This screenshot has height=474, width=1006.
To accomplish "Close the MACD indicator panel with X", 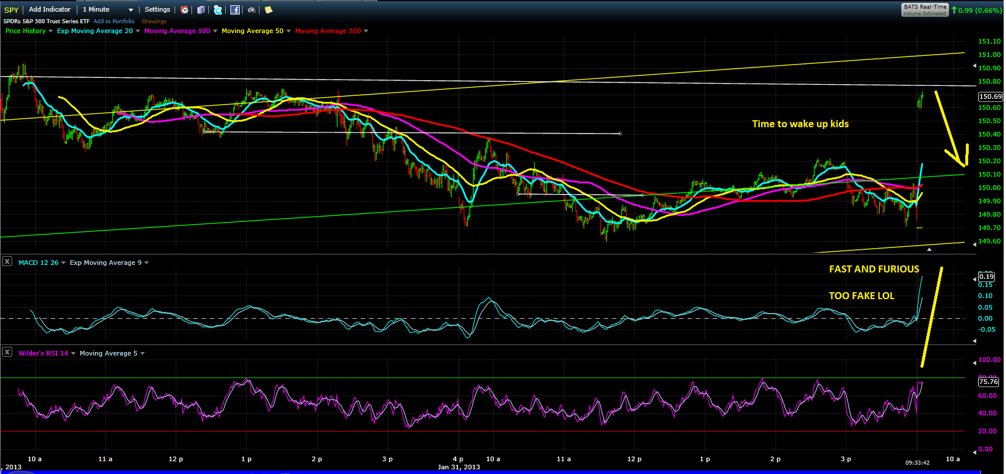I will pyautogui.click(x=7, y=261).
